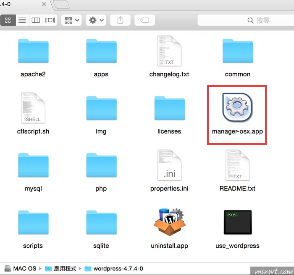294x275 pixels.
Task: Click the apps folder name
Action: click(101, 74)
